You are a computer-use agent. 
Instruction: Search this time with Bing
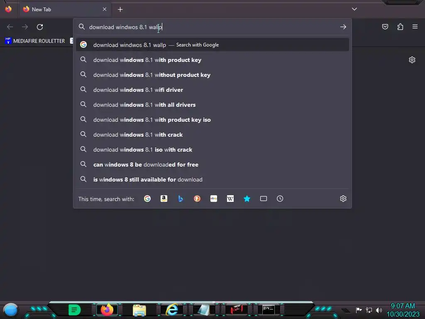point(181,199)
